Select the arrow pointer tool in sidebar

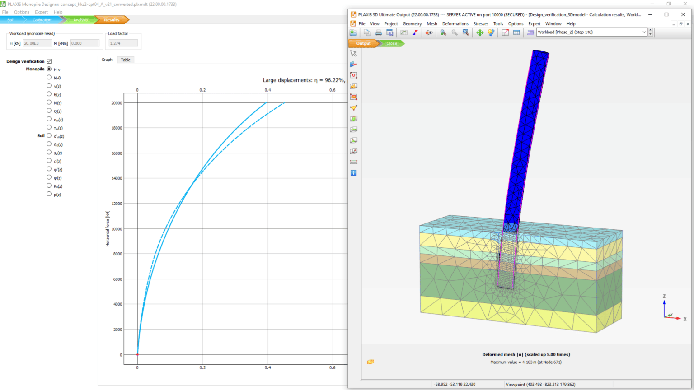(353, 54)
